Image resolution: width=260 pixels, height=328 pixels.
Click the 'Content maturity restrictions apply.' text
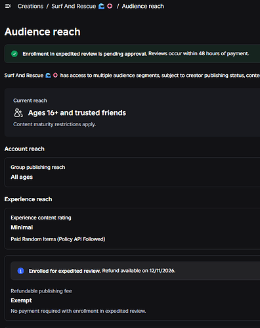pyautogui.click(x=54, y=124)
